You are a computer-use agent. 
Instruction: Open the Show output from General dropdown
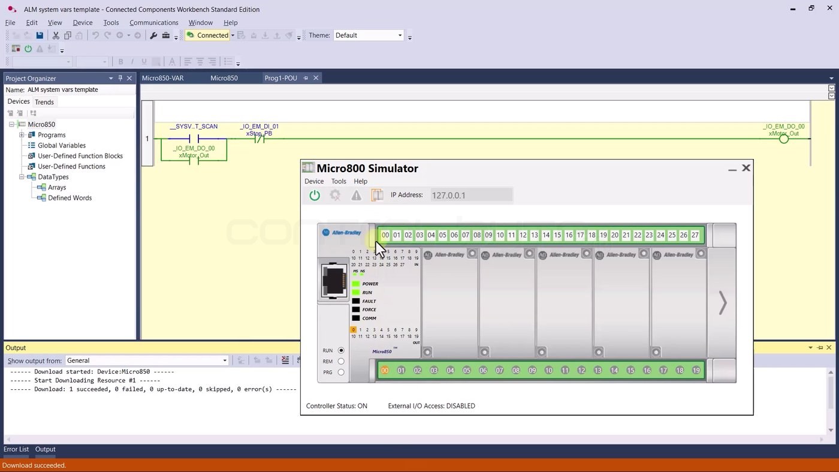[225, 360]
